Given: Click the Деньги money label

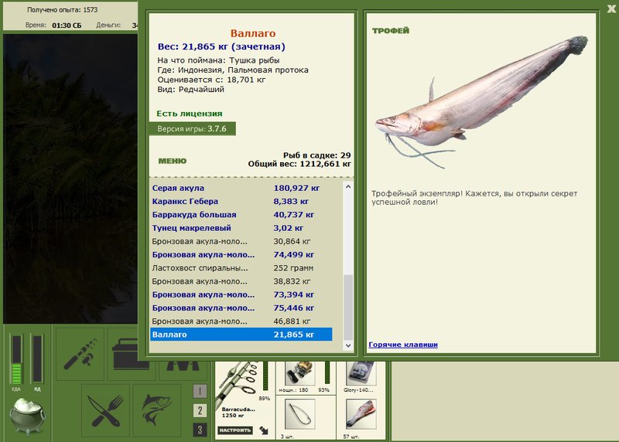Looking at the screenshot, I should 108,25.
